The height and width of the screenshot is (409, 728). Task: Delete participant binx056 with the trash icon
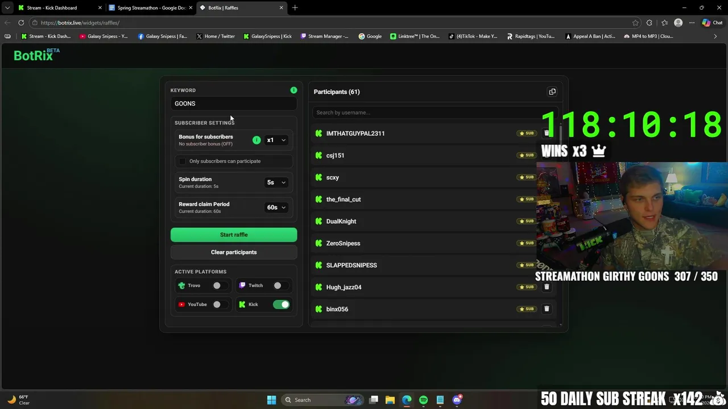[x=547, y=309]
